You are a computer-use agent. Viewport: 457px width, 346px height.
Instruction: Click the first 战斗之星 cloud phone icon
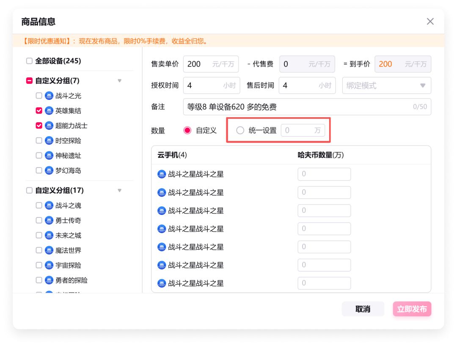[x=162, y=174]
